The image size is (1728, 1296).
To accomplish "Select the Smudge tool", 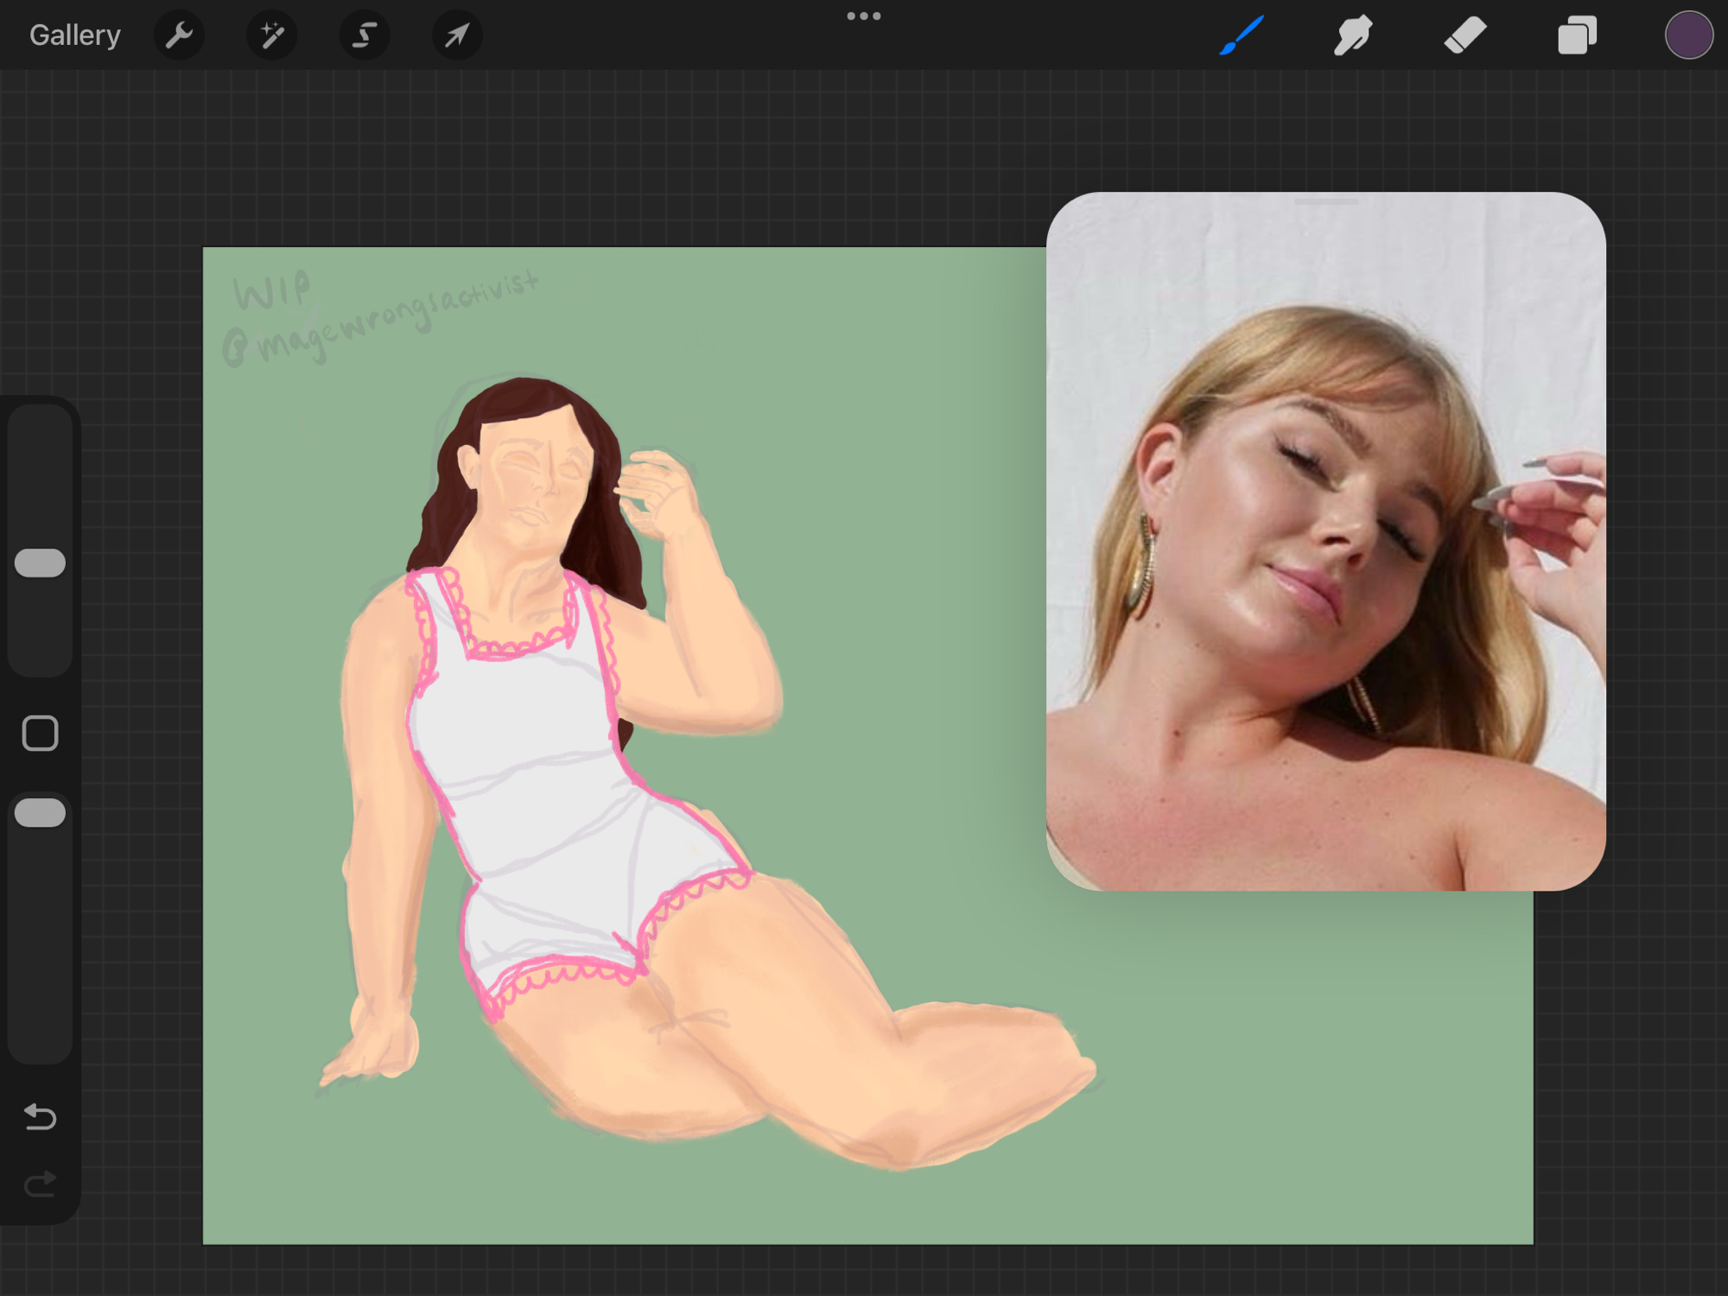I will pyautogui.click(x=1353, y=35).
